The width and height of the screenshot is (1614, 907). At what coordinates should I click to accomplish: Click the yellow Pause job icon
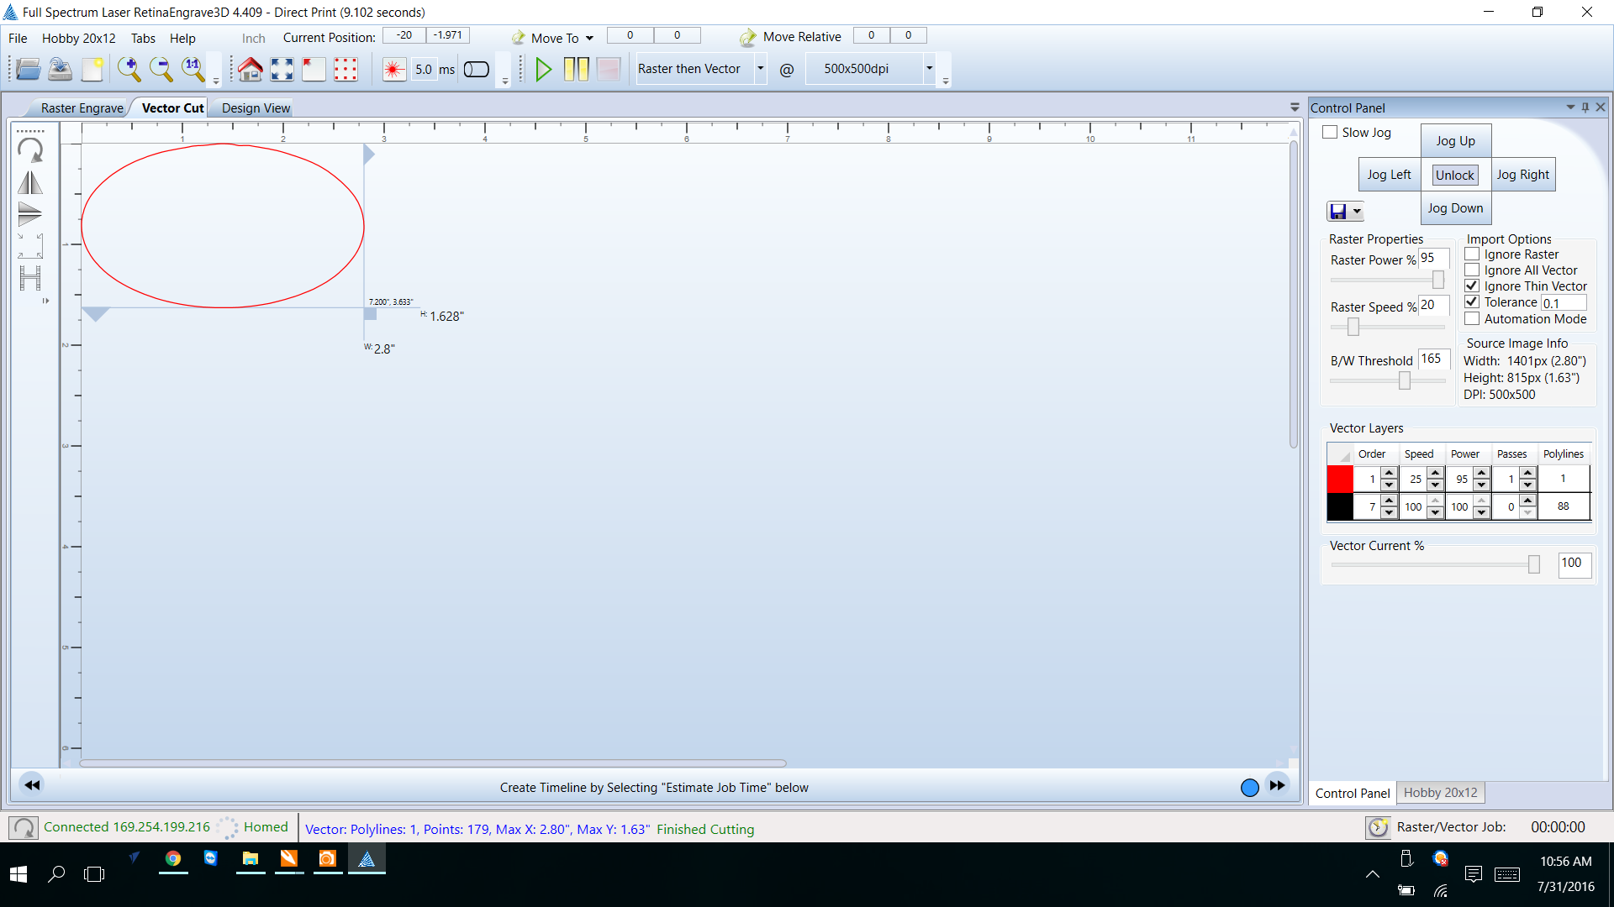click(x=576, y=69)
